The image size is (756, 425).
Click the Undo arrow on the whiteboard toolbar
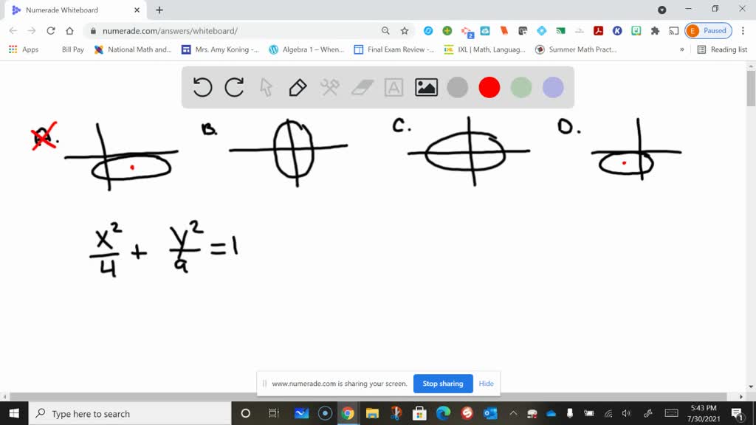pyautogui.click(x=202, y=87)
